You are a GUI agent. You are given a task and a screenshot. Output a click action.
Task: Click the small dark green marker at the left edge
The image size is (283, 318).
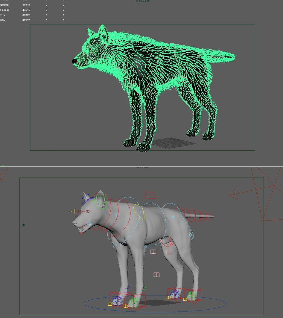click(x=24, y=225)
